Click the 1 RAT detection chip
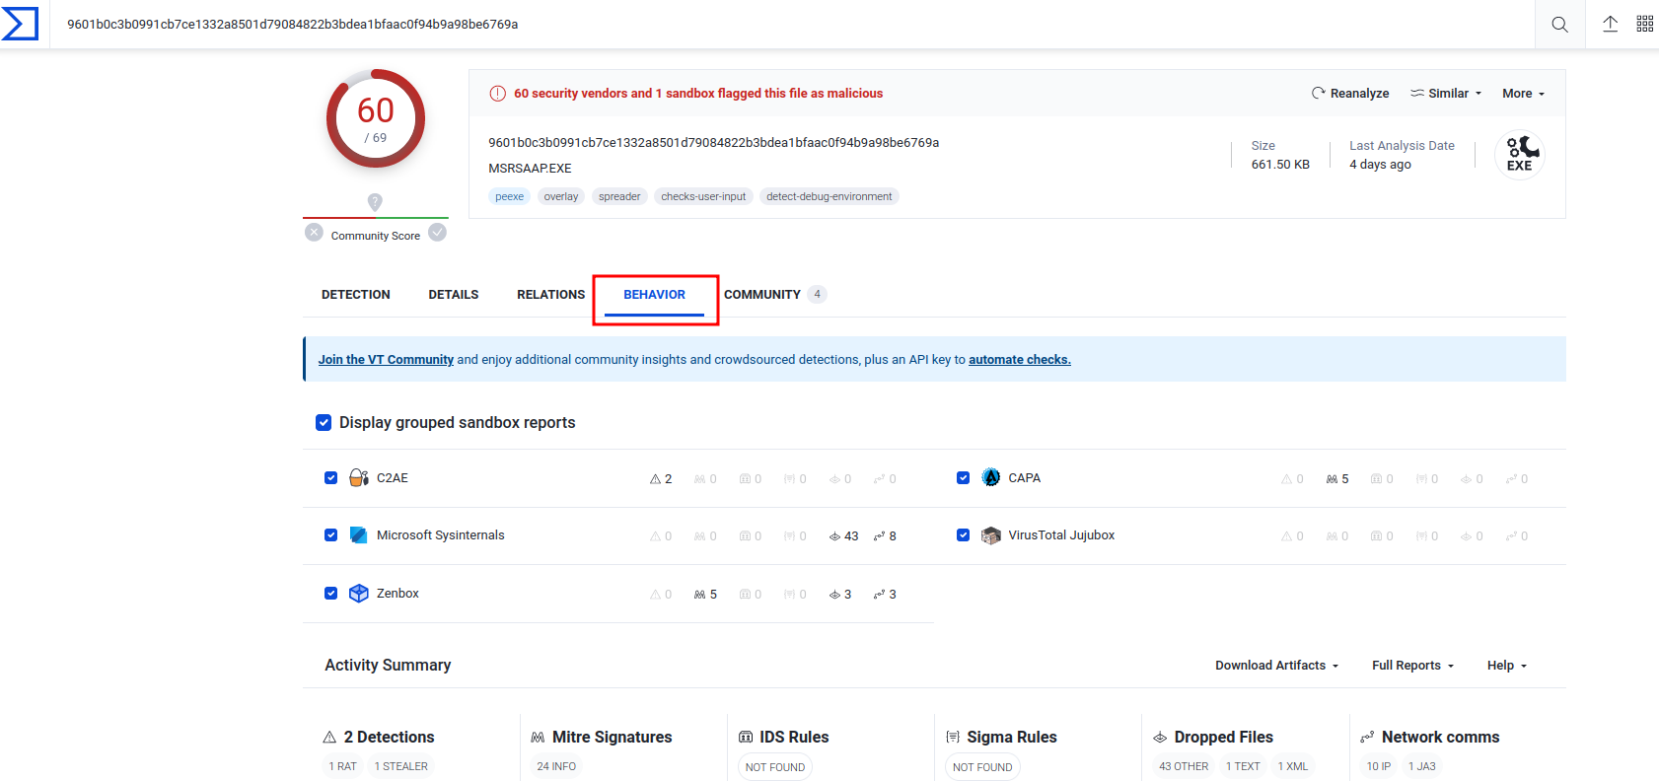1659x781 pixels. pyautogui.click(x=343, y=767)
